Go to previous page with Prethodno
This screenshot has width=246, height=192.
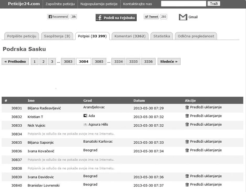click(15, 61)
